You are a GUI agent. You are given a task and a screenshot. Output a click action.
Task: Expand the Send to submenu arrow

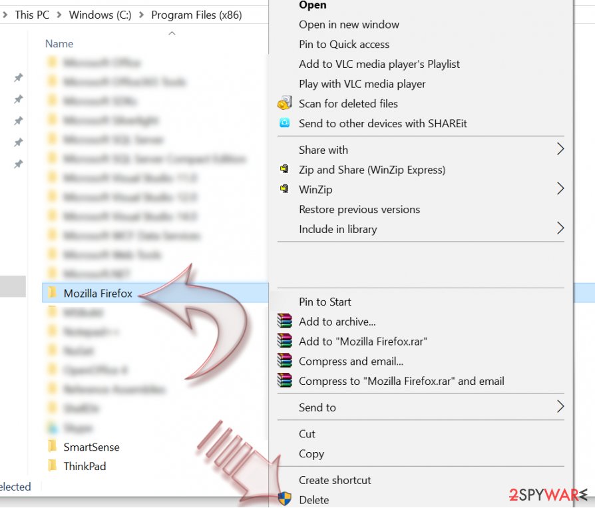pos(560,406)
